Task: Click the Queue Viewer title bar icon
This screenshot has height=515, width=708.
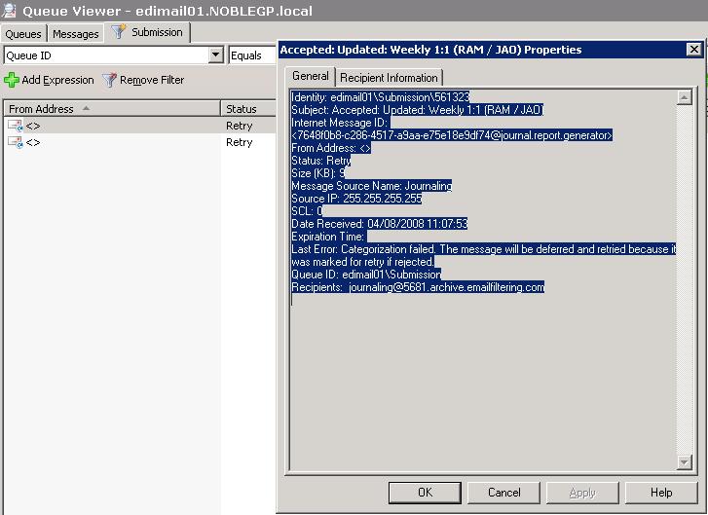Action: tap(10, 10)
